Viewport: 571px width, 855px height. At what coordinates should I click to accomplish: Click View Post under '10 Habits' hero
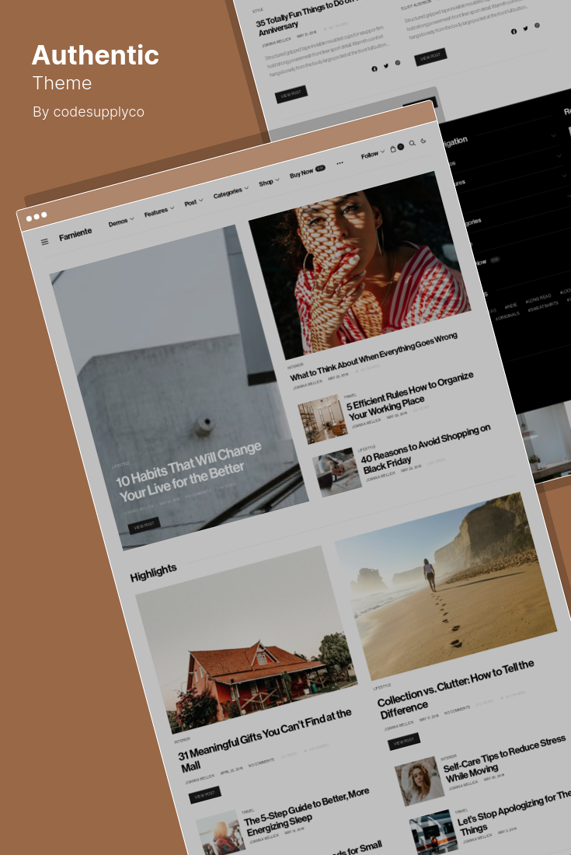[x=144, y=525]
